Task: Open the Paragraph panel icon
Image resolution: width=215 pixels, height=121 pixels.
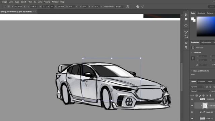Action: coord(186,47)
